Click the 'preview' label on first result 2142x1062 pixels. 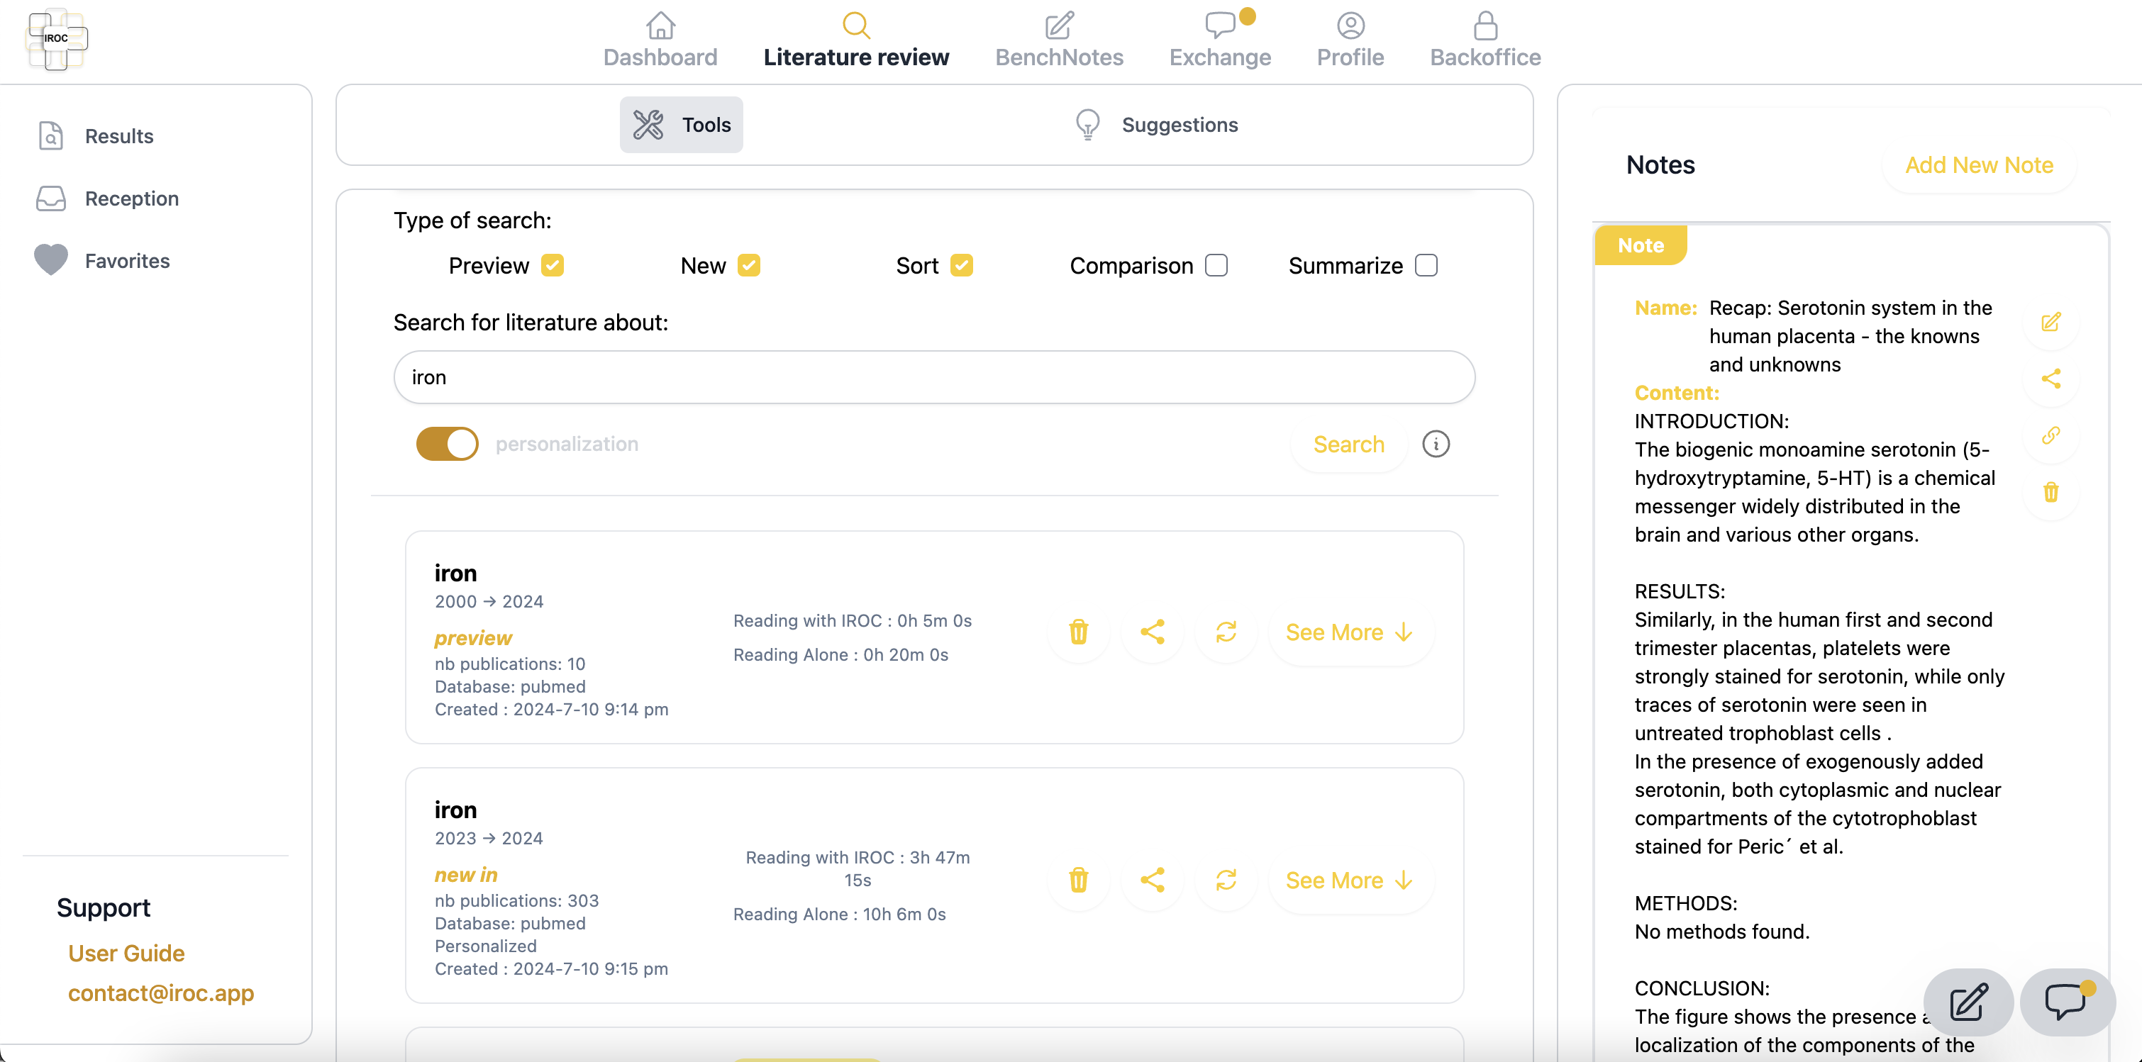[472, 637]
